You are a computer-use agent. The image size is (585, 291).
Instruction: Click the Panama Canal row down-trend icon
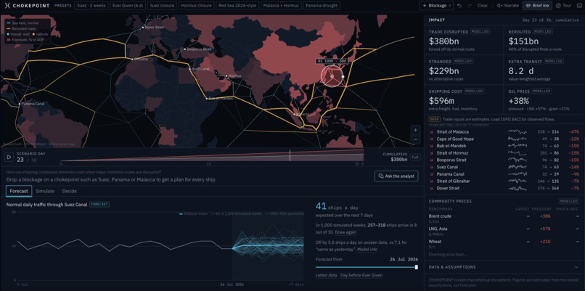(x=431, y=174)
